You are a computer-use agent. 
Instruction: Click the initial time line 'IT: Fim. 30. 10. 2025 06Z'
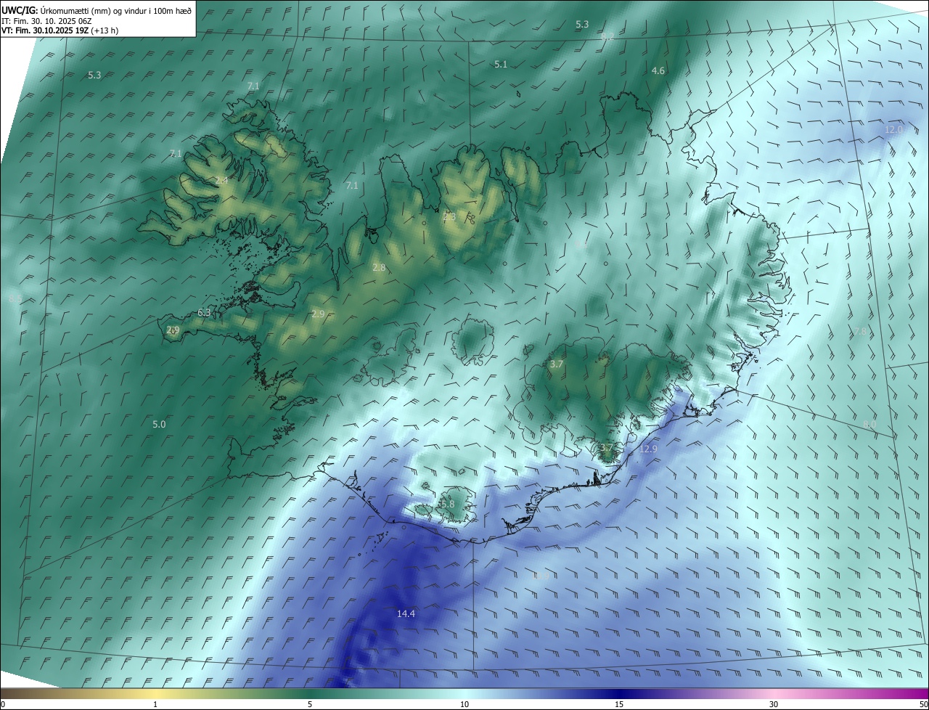click(46, 21)
